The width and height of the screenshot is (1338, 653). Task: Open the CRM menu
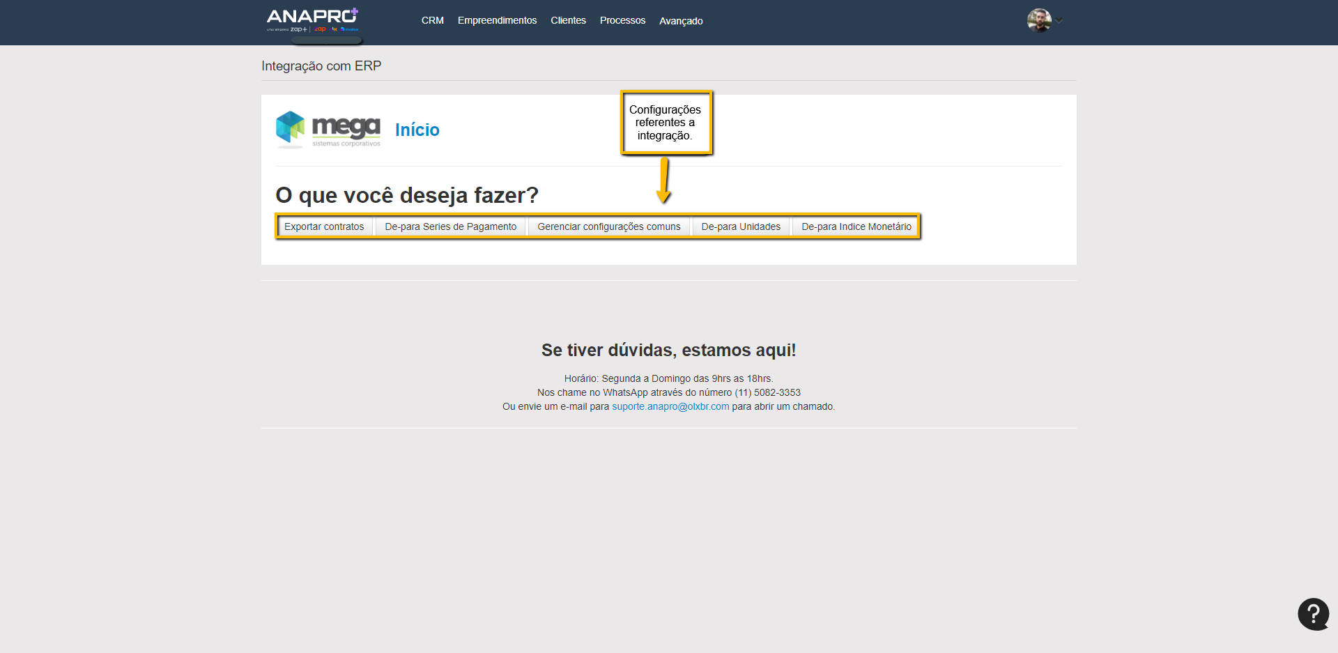[x=432, y=21]
